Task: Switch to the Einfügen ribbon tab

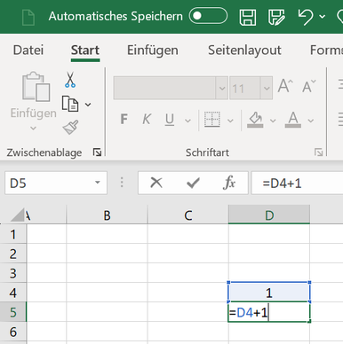Action: click(x=153, y=50)
